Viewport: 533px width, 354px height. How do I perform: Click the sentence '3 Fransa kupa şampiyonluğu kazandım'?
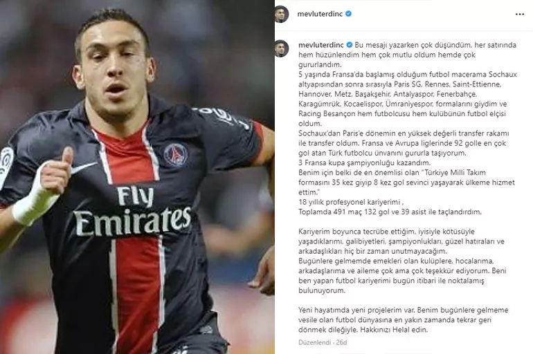tap(364, 163)
